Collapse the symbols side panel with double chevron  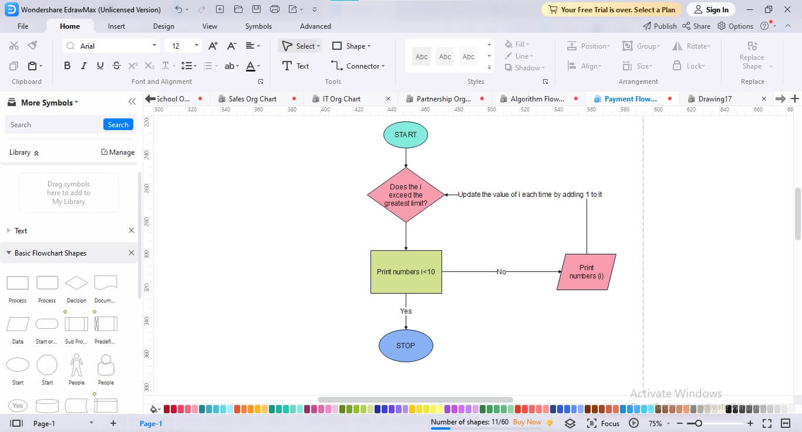pyautogui.click(x=132, y=102)
